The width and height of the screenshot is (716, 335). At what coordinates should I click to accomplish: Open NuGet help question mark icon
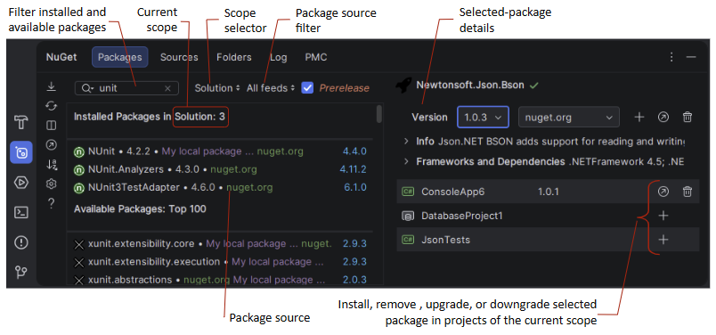click(52, 203)
